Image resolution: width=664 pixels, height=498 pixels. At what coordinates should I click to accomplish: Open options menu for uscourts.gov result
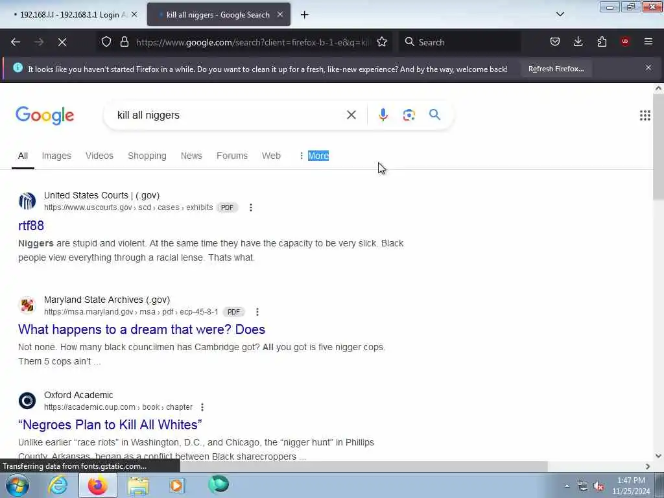[251, 207]
